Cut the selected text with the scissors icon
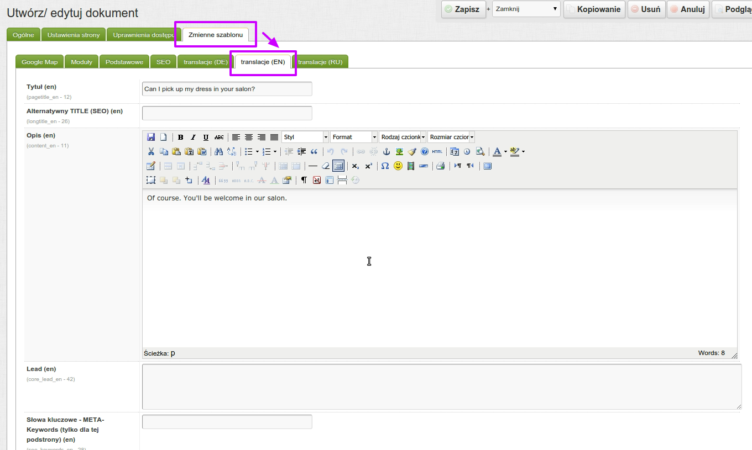752x450 pixels. pyautogui.click(x=151, y=151)
